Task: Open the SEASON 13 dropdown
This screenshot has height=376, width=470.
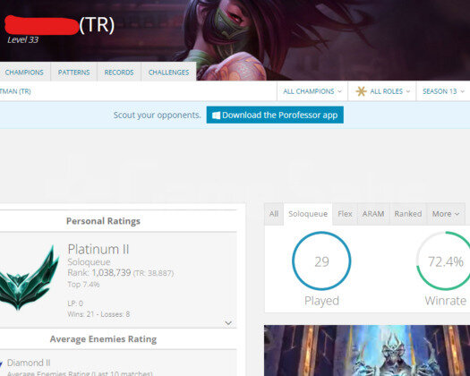Action: [443, 91]
